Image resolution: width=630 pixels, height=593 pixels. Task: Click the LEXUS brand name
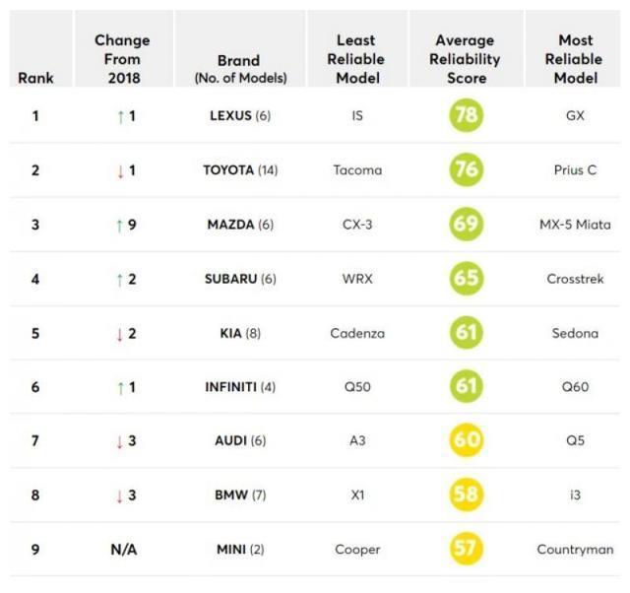tap(230, 116)
